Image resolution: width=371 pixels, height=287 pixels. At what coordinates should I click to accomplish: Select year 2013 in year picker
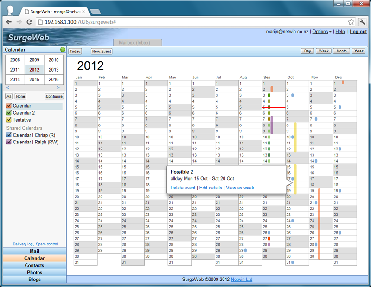[x=54, y=70]
